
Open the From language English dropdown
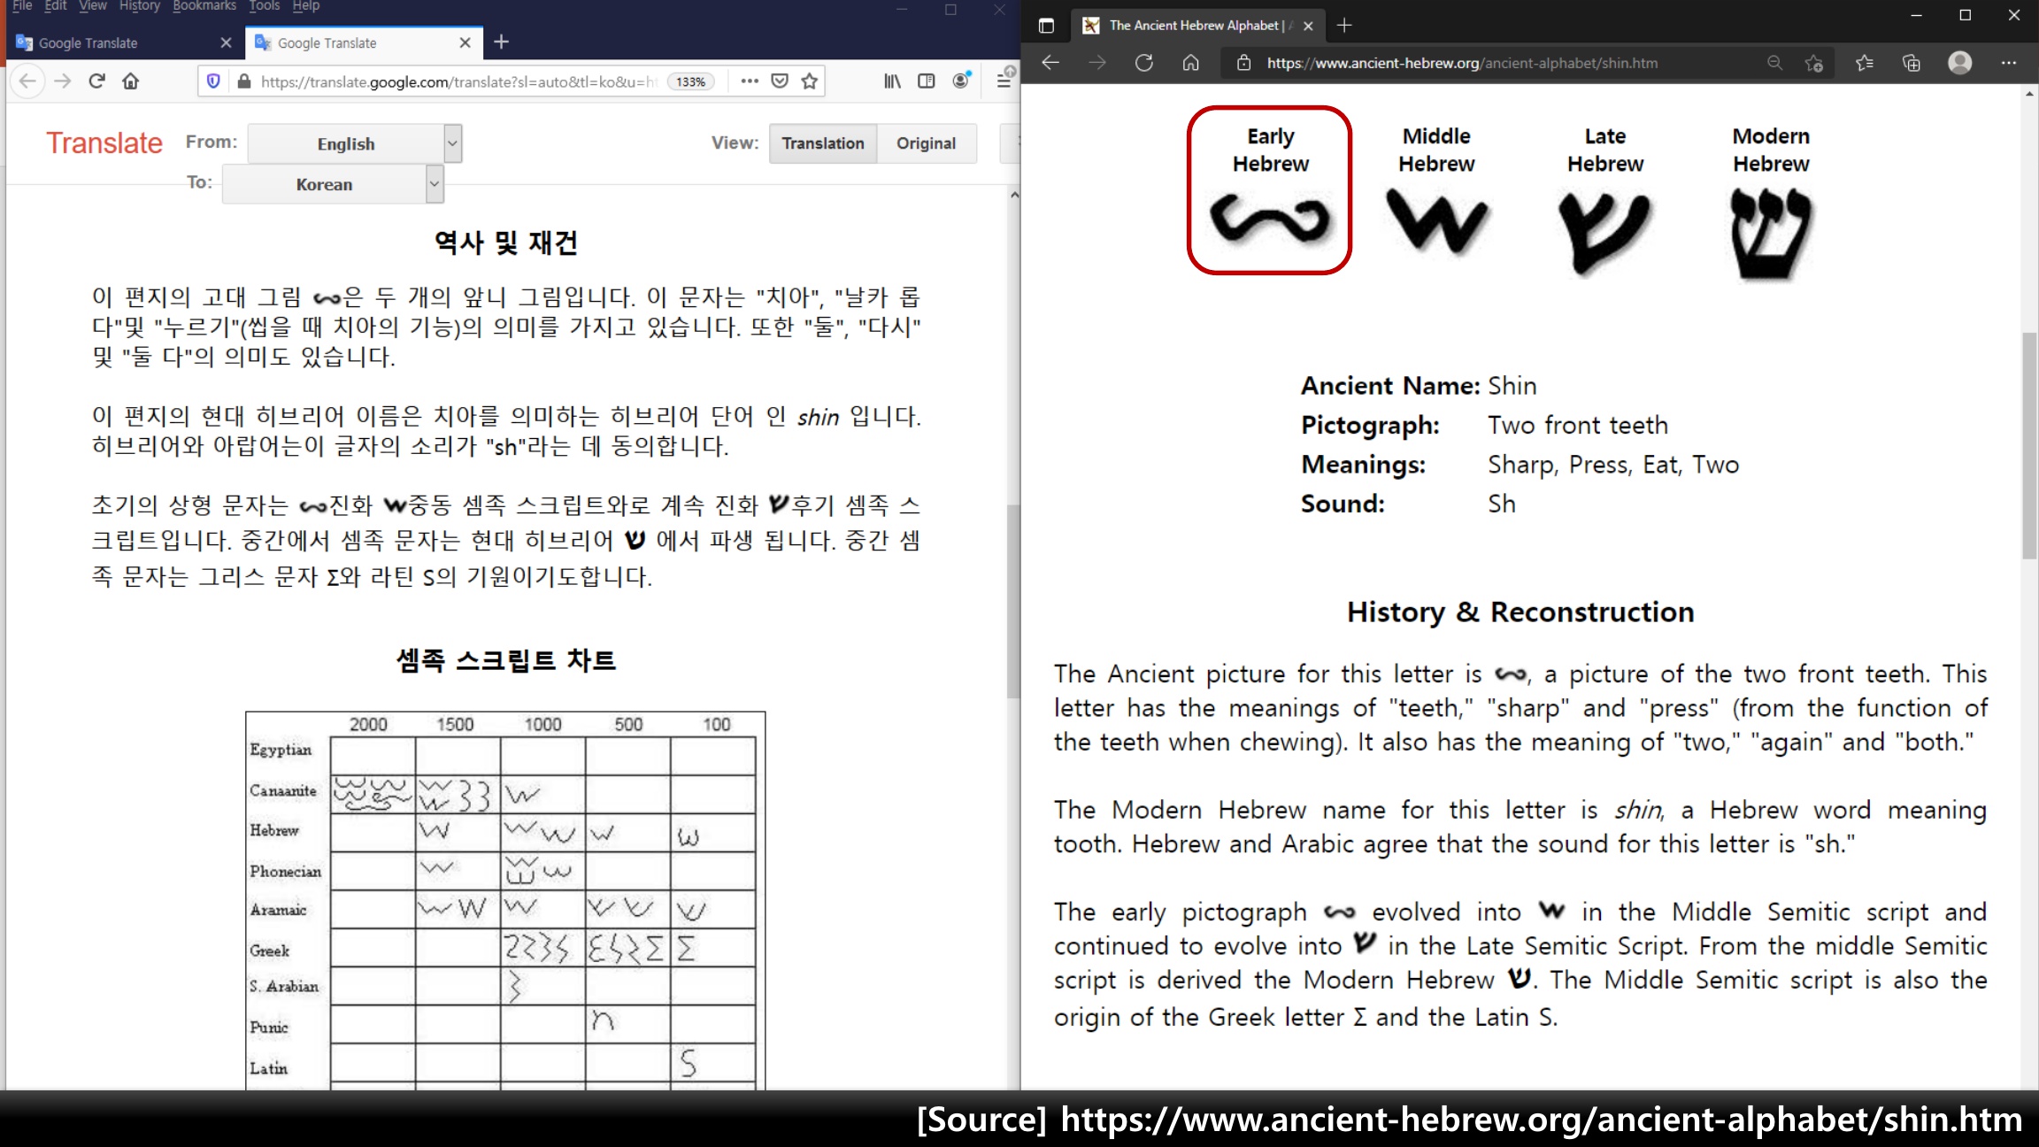[x=355, y=143]
